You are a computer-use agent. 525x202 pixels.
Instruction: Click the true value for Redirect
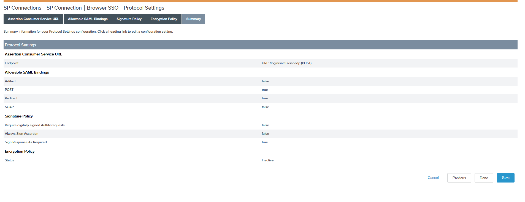265,98
